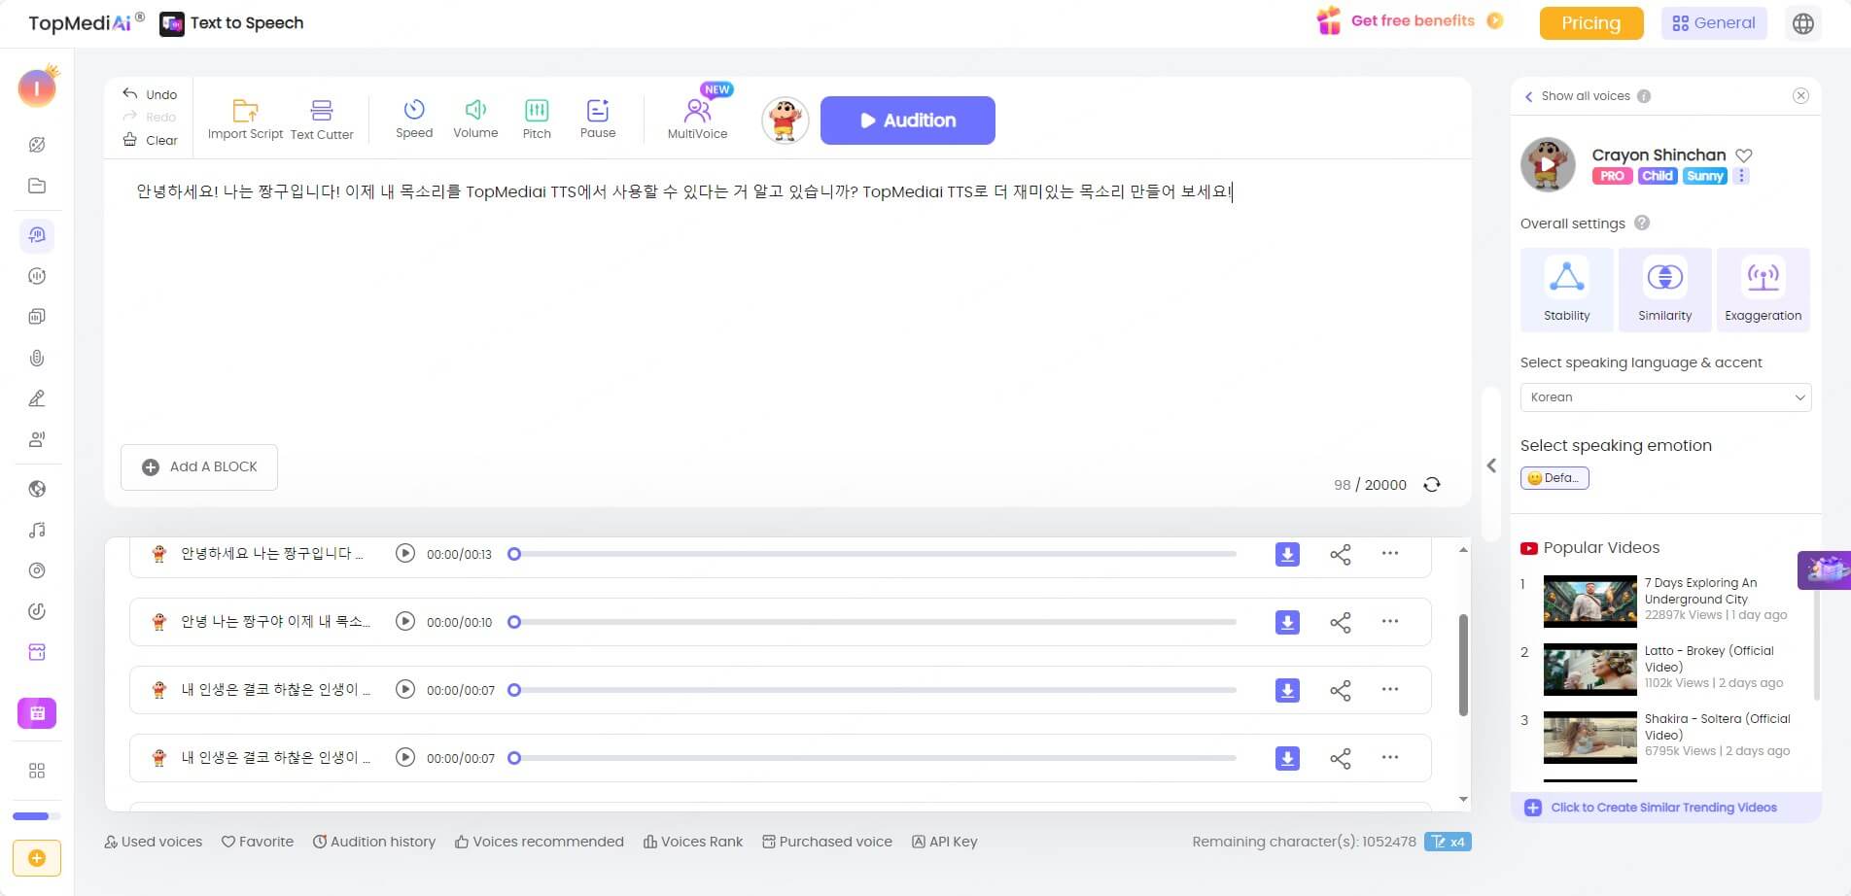The image size is (1851, 896).
Task: Share the 00:10 audio clip
Action: coord(1341,622)
